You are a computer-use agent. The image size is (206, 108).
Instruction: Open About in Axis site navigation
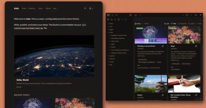[x=48, y=8]
